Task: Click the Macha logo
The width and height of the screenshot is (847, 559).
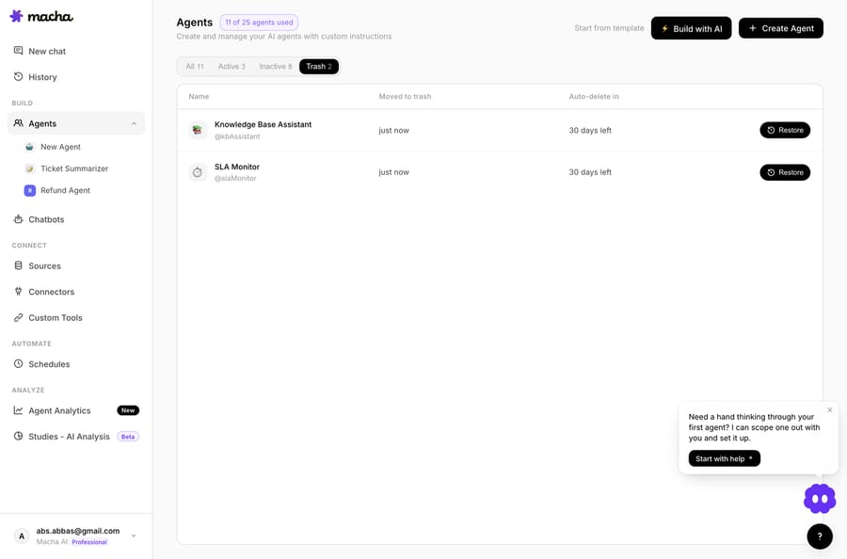Action: [x=41, y=16]
